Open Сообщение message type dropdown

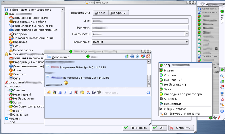click(58, 57)
